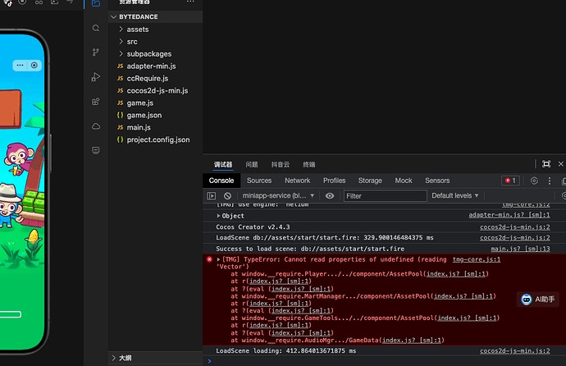Select the Profiles tab
Screen dimensions: 566x366
(x=334, y=181)
